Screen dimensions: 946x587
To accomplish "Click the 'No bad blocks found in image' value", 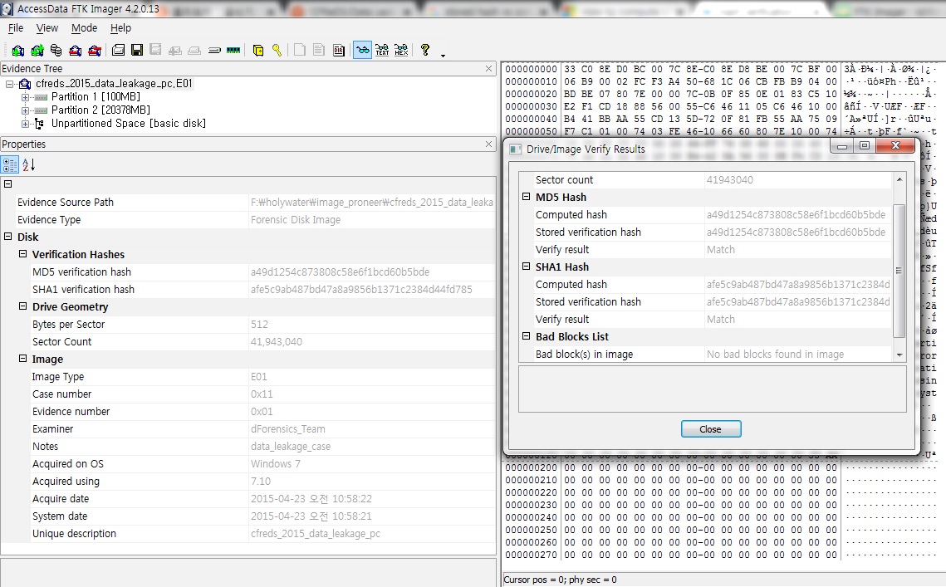I will click(x=775, y=355).
